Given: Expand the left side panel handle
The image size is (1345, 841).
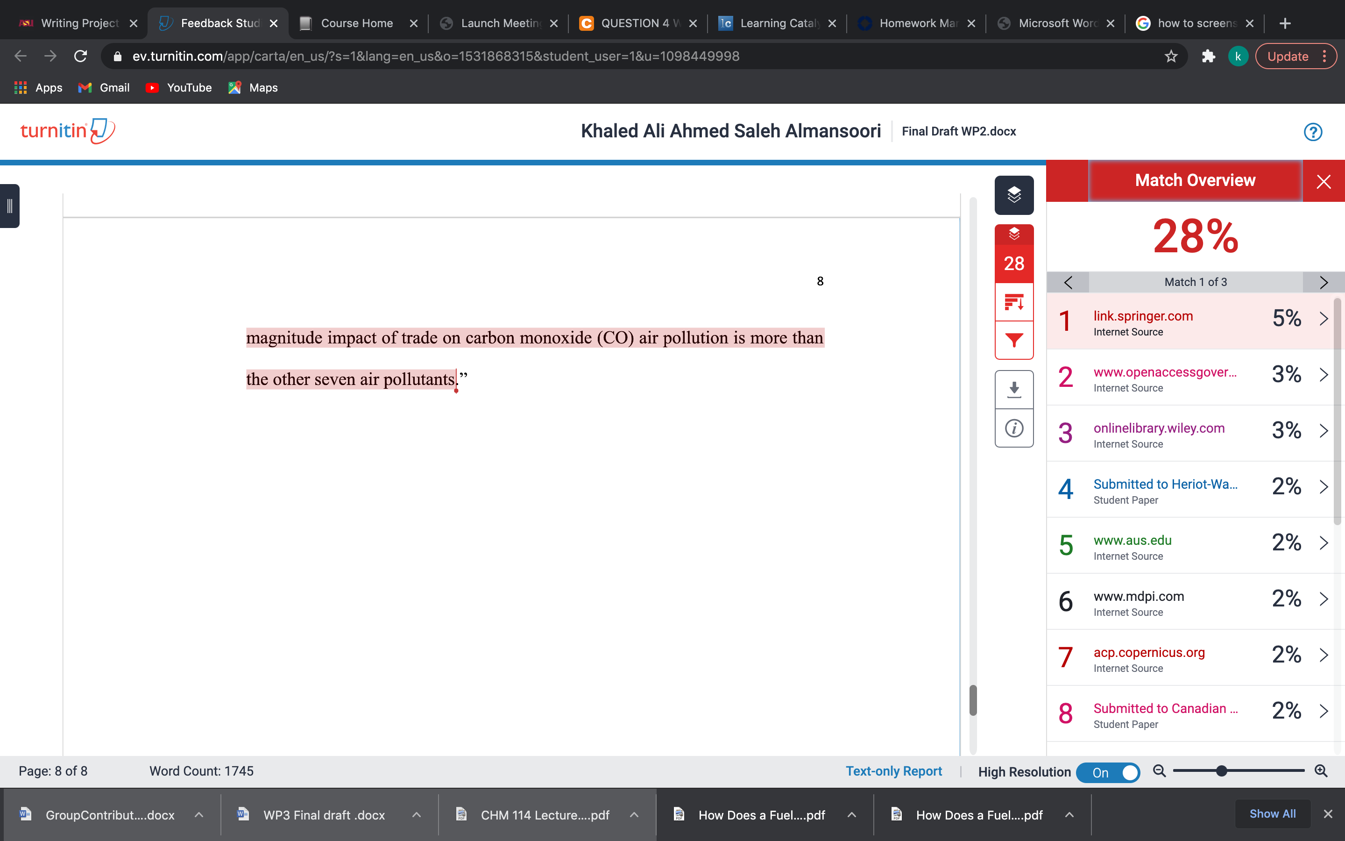Looking at the screenshot, I should tap(9, 206).
